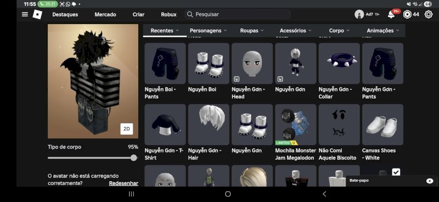
Task: Click the 3D avatar preview
Action: (x=93, y=82)
